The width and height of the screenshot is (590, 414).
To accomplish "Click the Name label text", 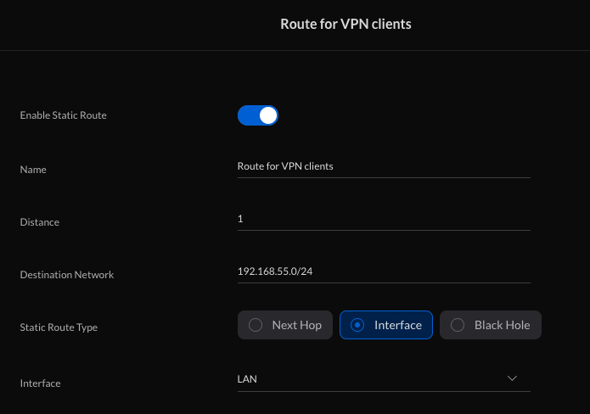I will pos(33,170).
